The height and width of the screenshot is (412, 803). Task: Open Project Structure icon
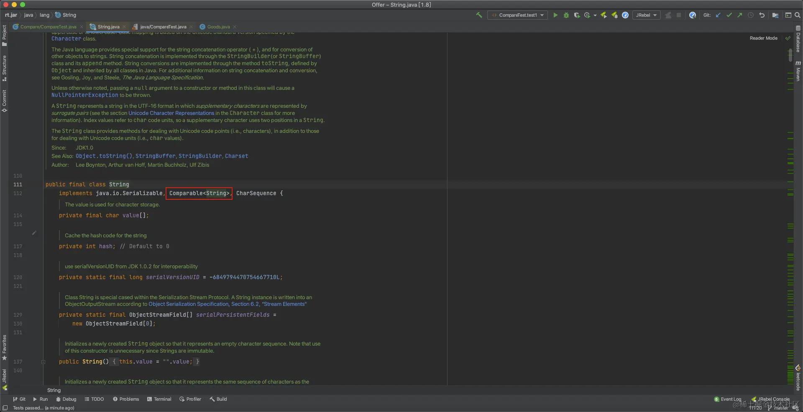point(775,15)
